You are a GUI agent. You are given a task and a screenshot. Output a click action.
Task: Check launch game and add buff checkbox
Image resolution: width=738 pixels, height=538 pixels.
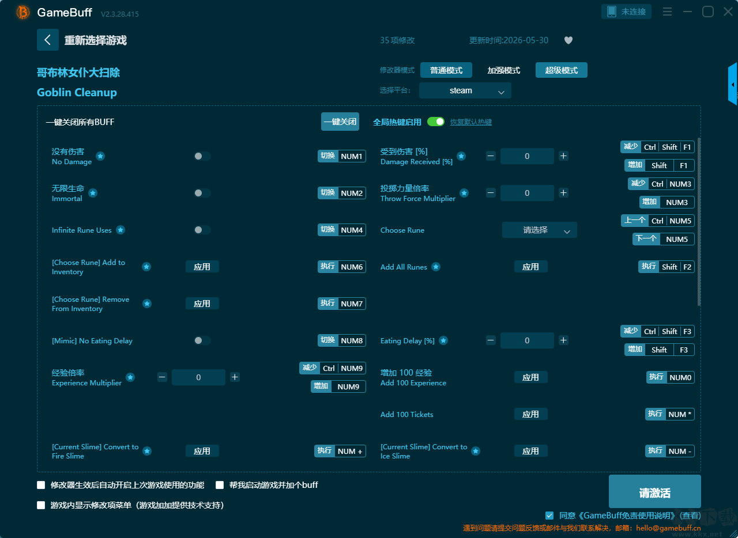pyautogui.click(x=220, y=485)
